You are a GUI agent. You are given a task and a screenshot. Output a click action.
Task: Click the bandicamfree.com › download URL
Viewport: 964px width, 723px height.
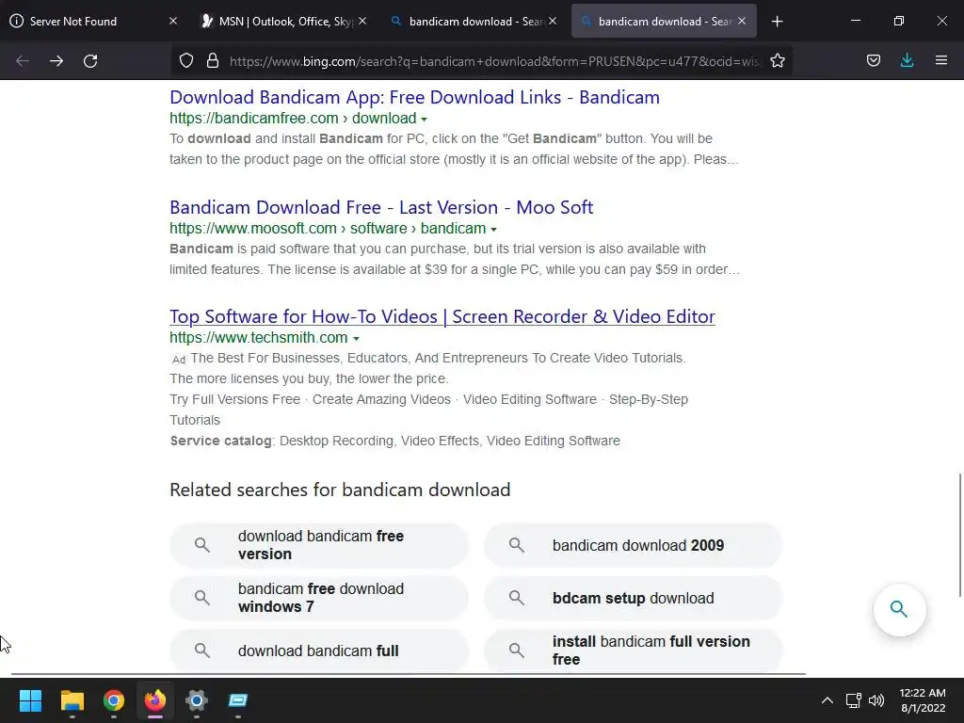pyautogui.click(x=293, y=118)
